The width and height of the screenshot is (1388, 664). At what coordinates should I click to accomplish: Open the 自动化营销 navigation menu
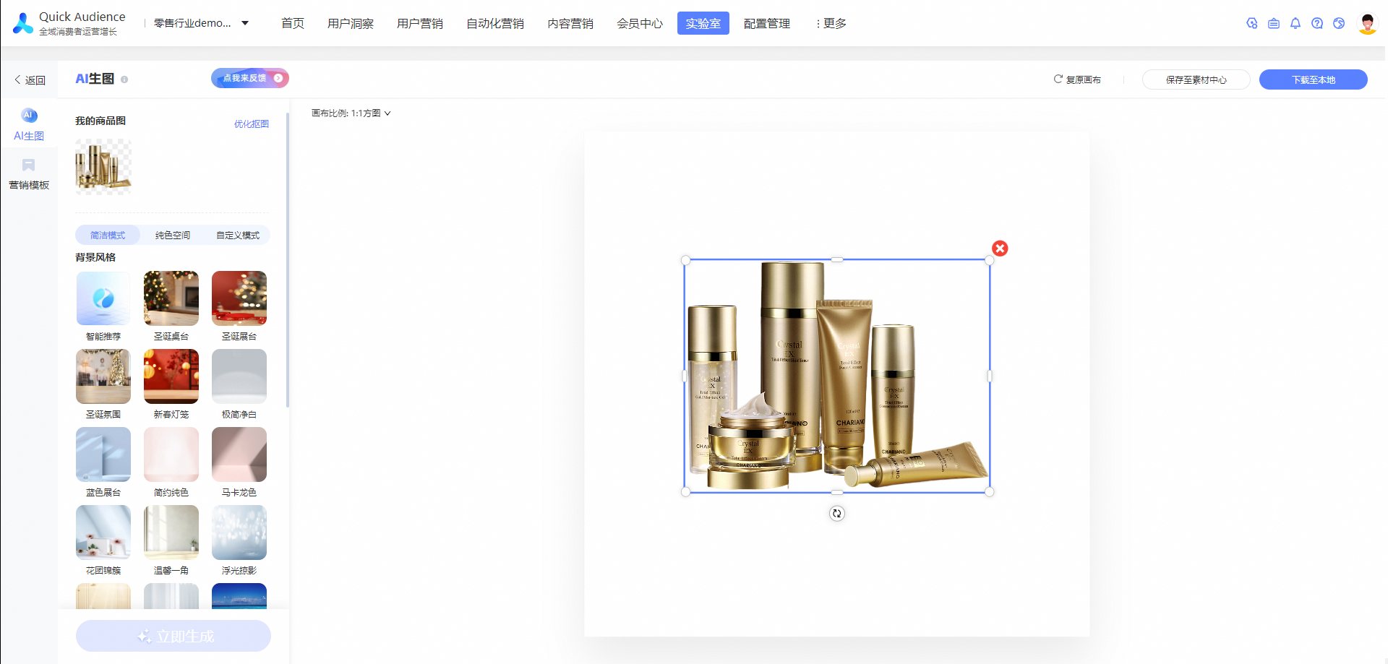(495, 23)
